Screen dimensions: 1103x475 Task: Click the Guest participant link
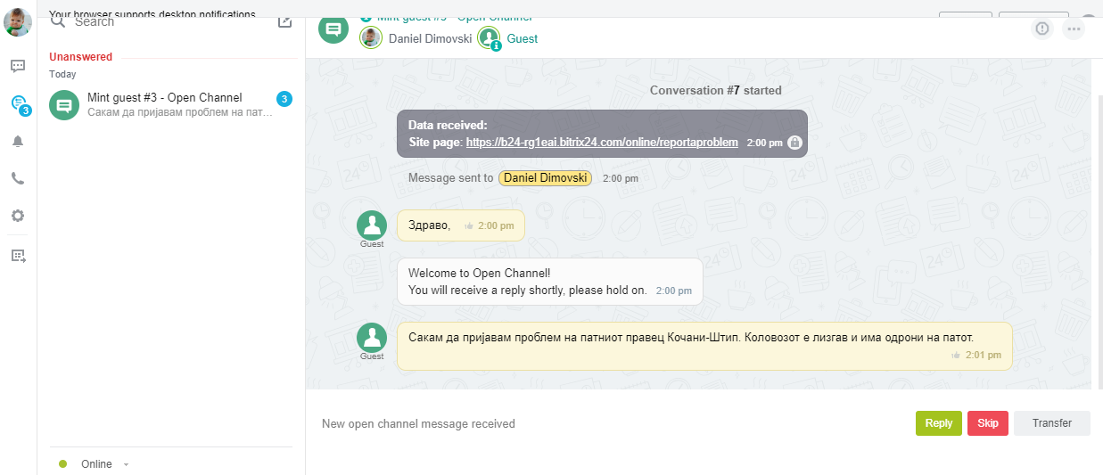point(522,39)
